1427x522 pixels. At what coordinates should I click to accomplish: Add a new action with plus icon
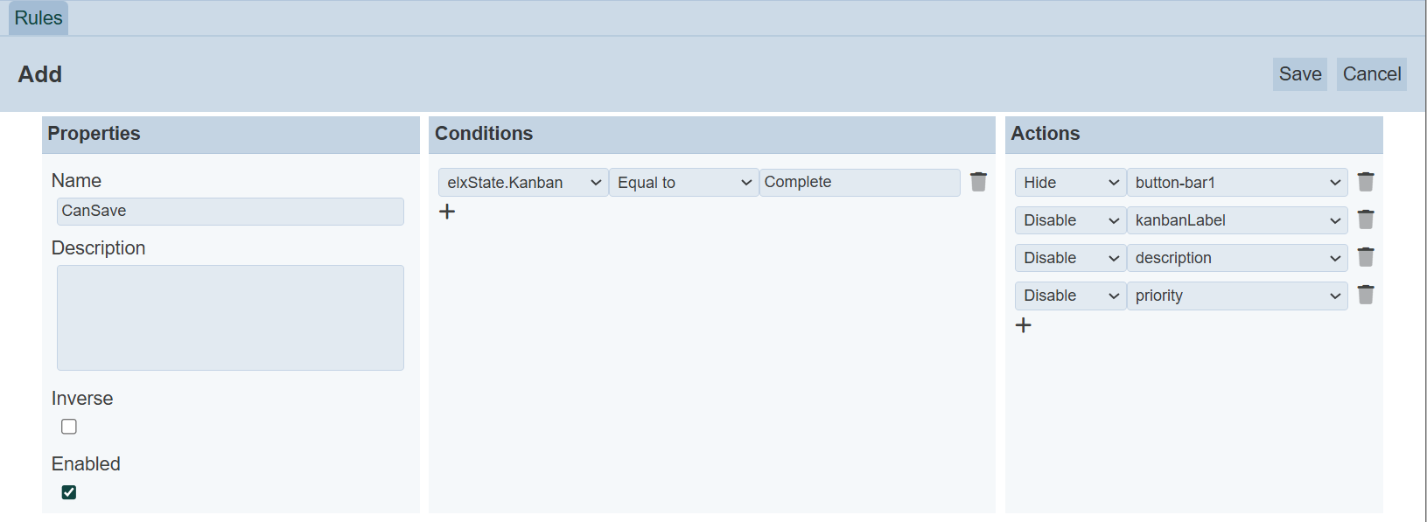point(1024,325)
